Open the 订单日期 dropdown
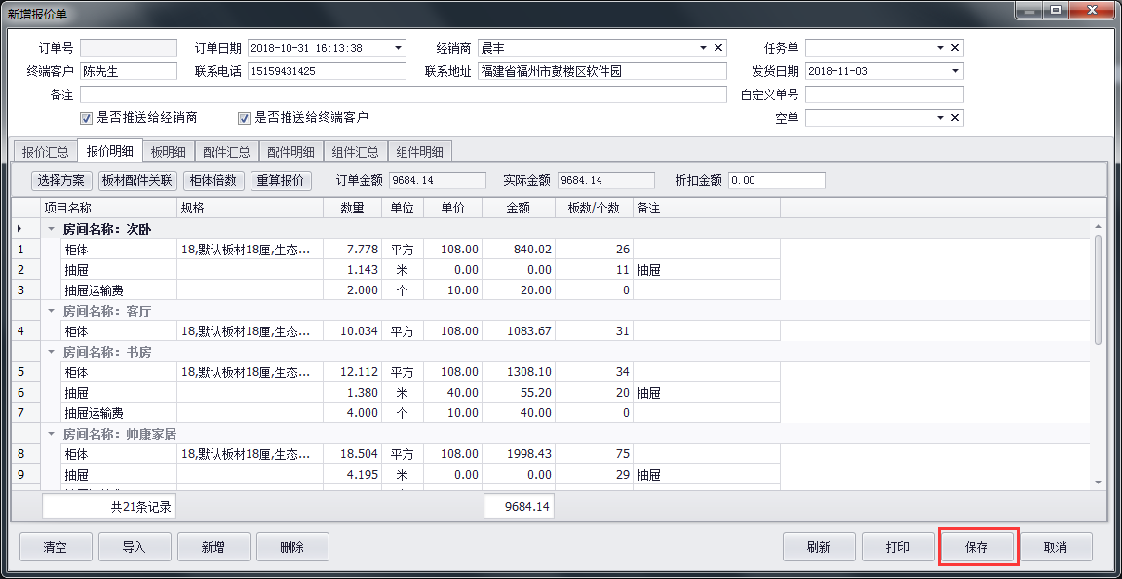This screenshot has height=579, width=1122. [398, 48]
